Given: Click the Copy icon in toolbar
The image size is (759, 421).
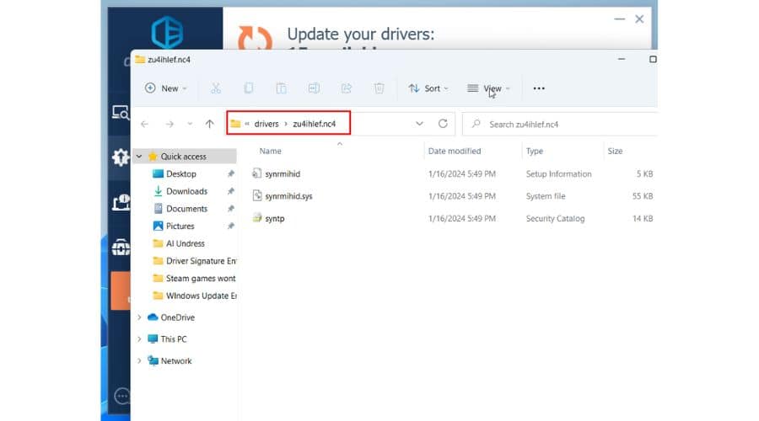Looking at the screenshot, I should click(248, 88).
